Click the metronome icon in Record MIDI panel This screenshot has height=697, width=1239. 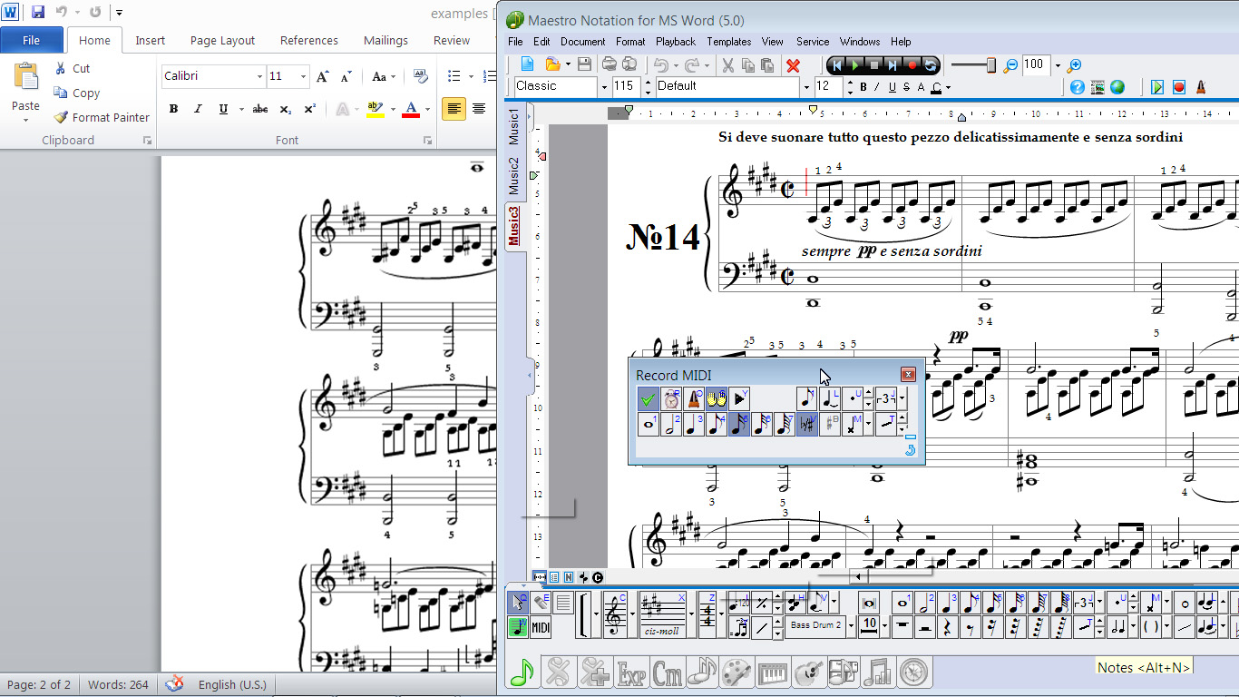(694, 398)
